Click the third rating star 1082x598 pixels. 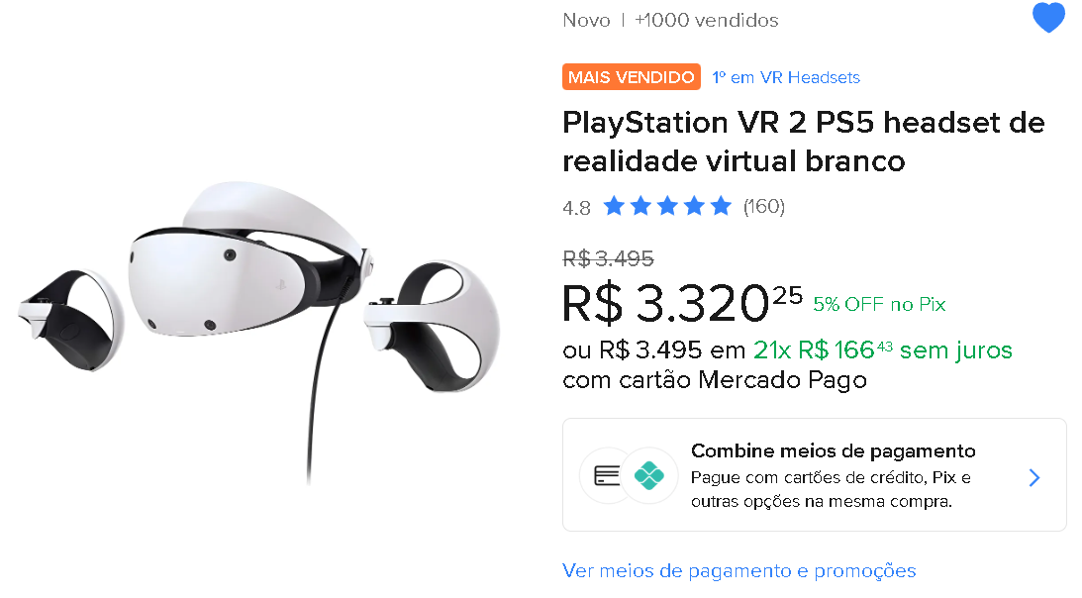pyautogui.click(x=667, y=206)
